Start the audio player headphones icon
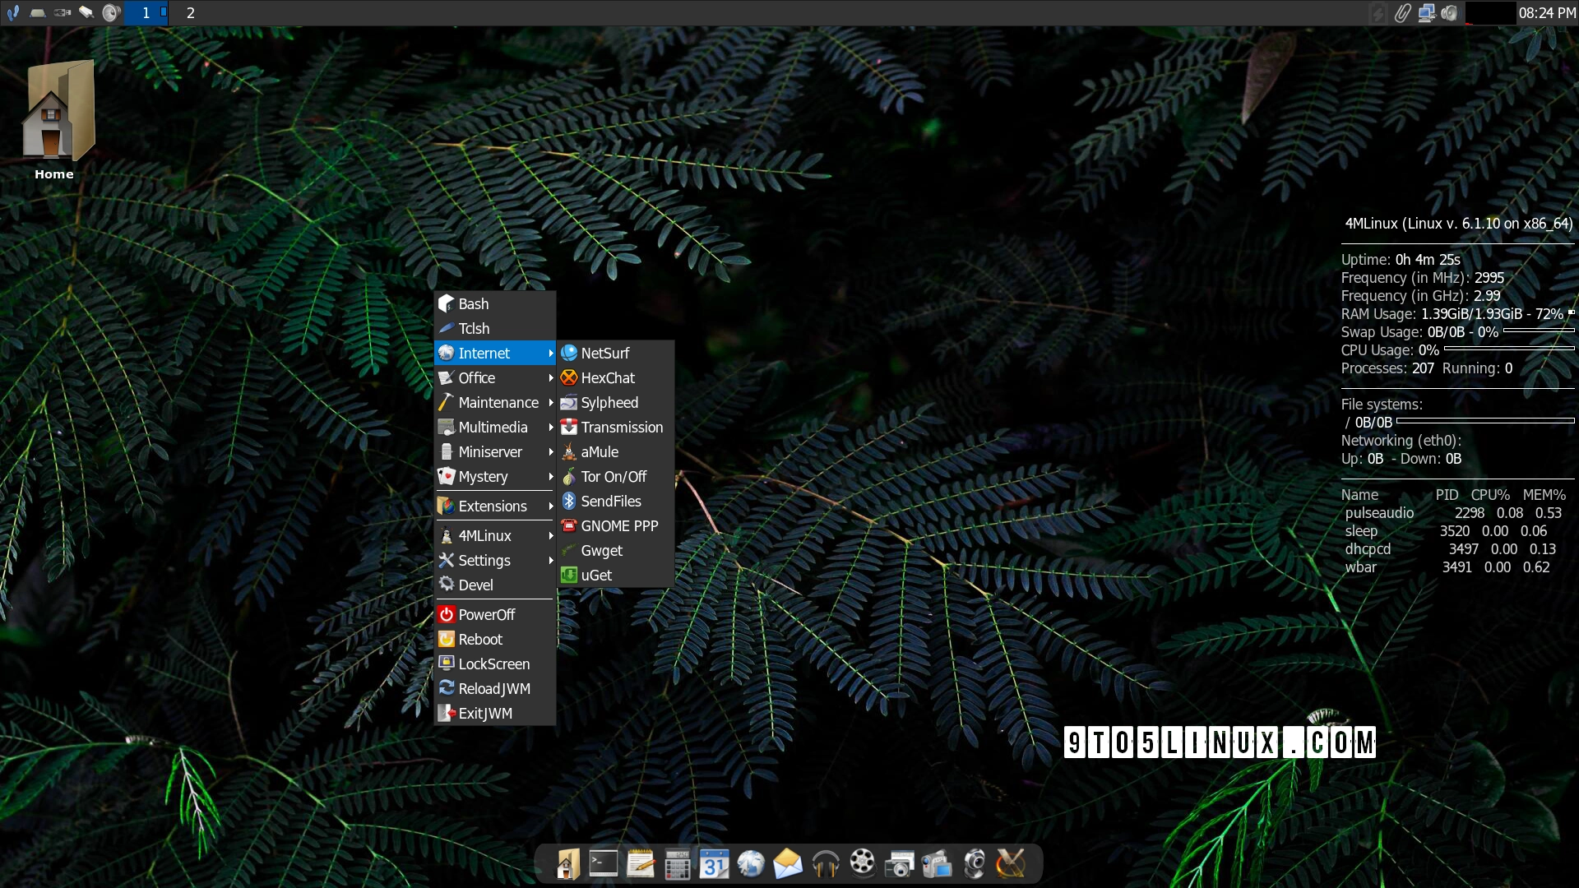This screenshot has width=1579, height=888. point(825,864)
